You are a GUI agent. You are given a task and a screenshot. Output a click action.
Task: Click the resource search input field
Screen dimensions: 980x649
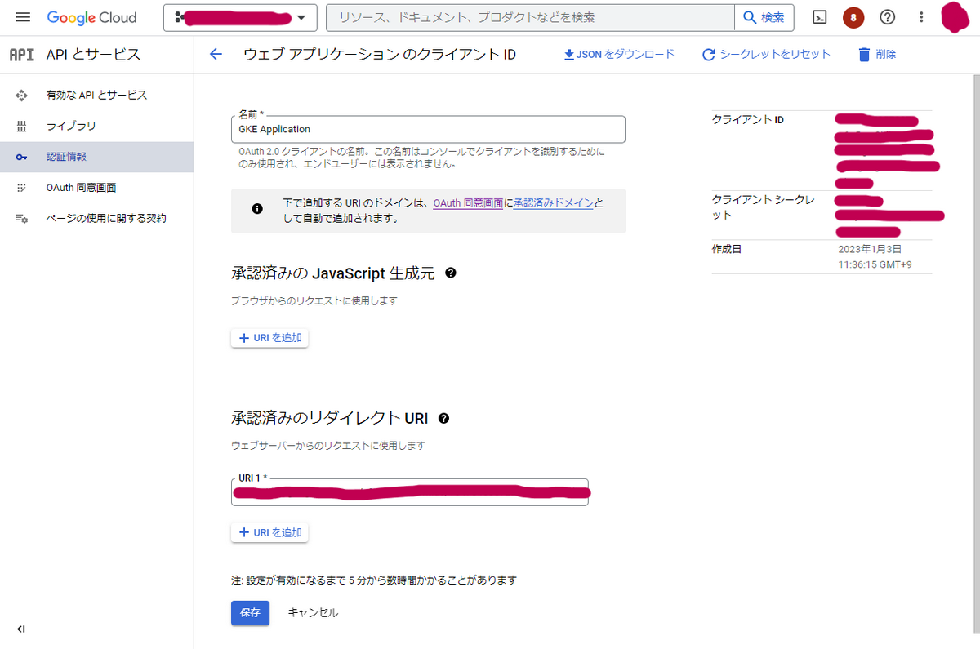(531, 17)
